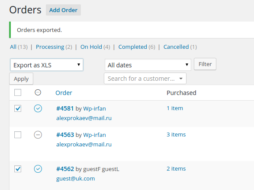
Task: Filter orders by Completed status
Action: [x=133, y=47]
